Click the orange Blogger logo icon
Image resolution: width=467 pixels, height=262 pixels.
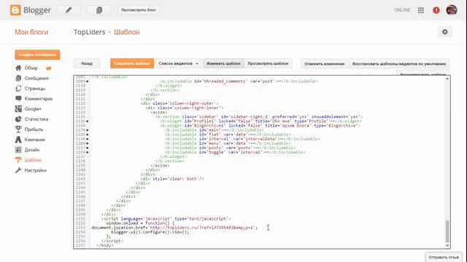[15, 9]
